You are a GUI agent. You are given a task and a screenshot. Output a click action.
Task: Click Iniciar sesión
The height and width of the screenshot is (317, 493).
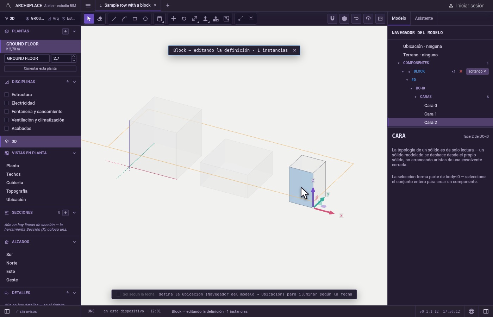(x=467, y=6)
